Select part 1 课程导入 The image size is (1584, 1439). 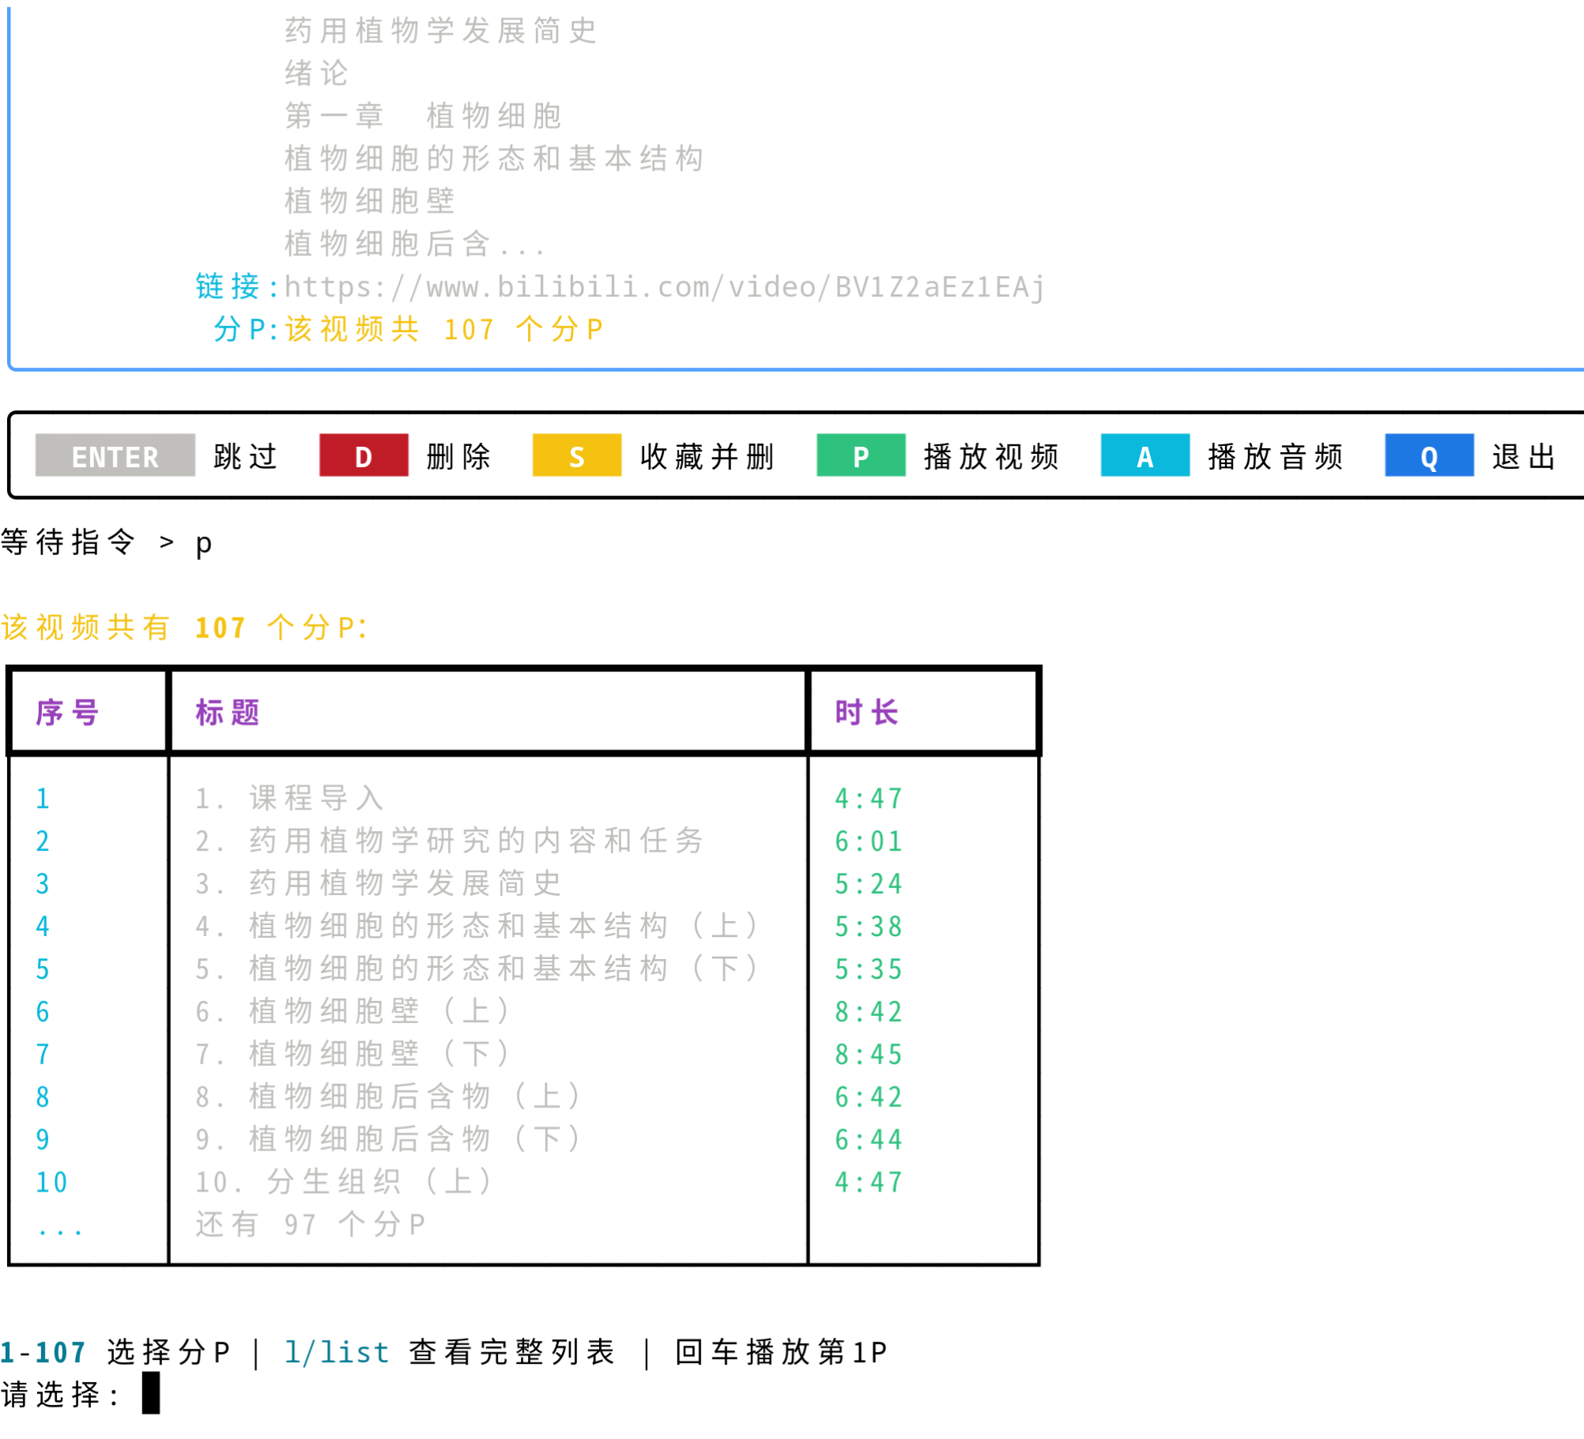pyautogui.click(x=289, y=799)
